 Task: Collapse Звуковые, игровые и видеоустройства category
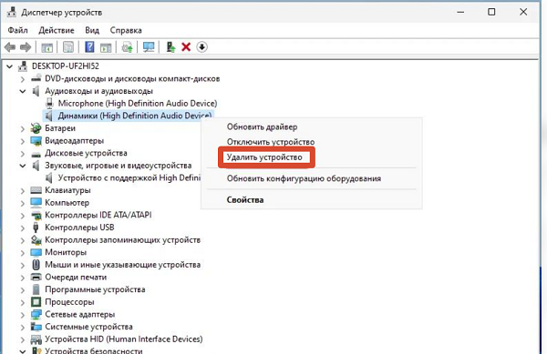coord(23,166)
